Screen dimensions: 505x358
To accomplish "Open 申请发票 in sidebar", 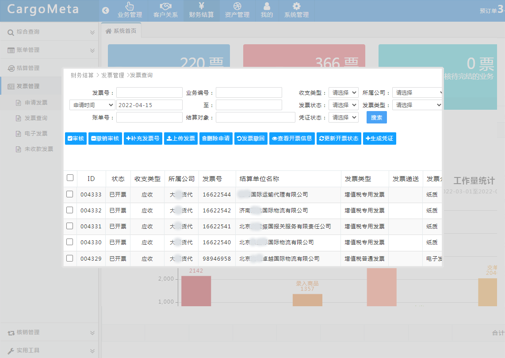I will pos(36,103).
